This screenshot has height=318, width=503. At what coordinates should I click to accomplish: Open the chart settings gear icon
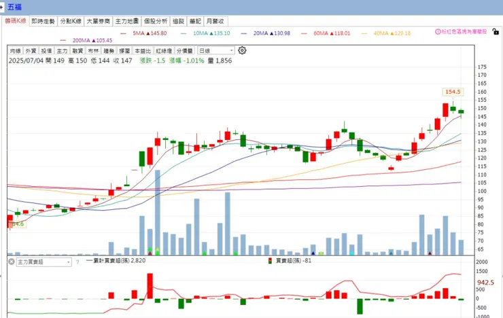click(242, 50)
